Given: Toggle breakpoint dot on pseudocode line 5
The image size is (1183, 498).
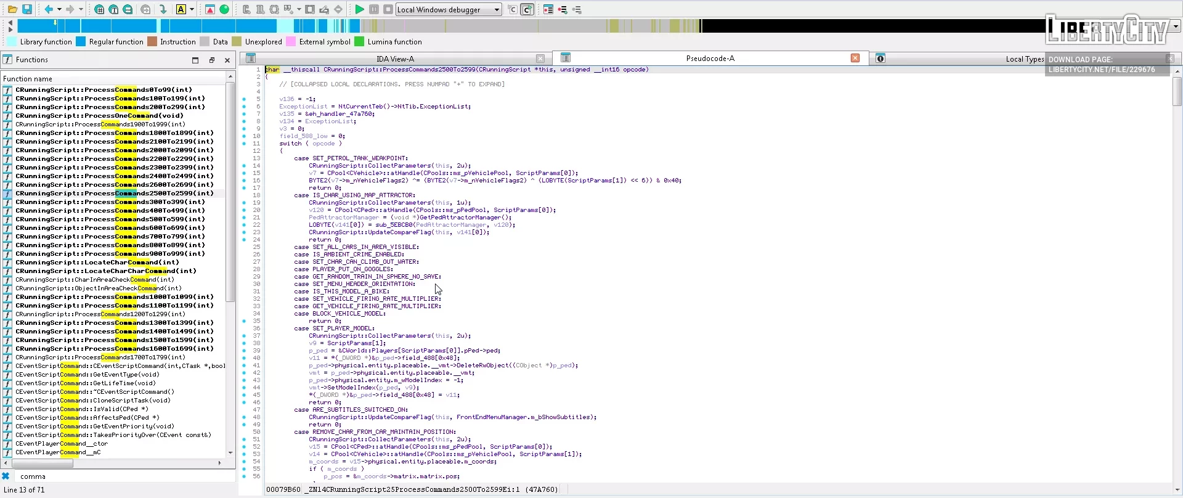Looking at the screenshot, I should point(244,99).
